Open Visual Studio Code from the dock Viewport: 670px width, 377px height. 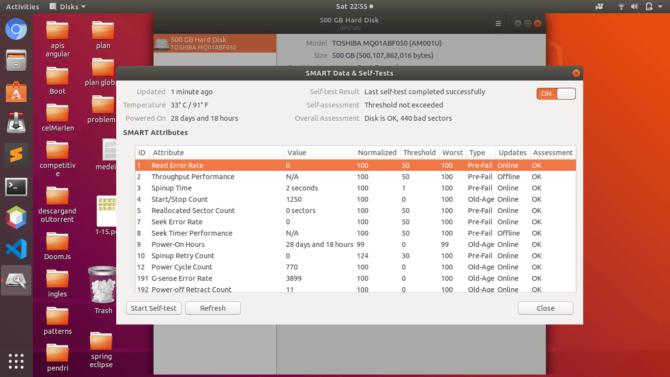pyautogui.click(x=16, y=249)
